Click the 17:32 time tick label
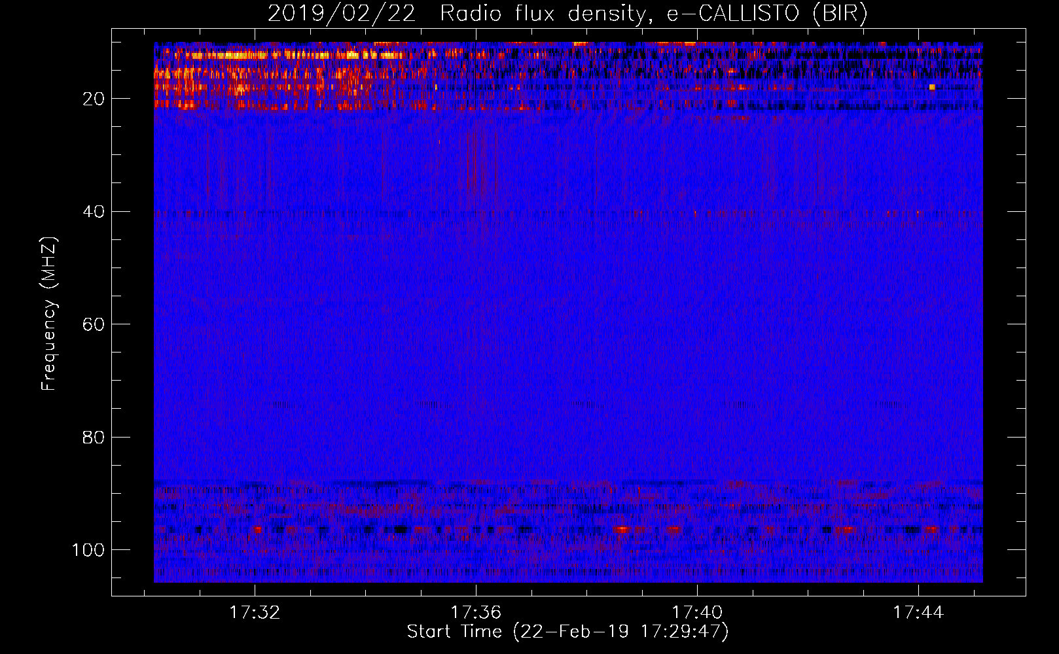The image size is (1059, 654). coord(255,612)
